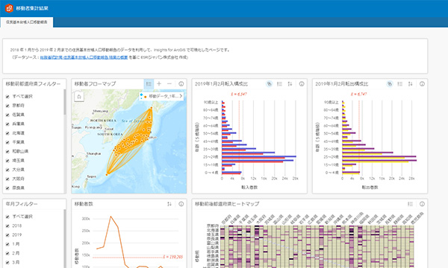Click the map home extent button
448x268 pixels.
(79, 97)
